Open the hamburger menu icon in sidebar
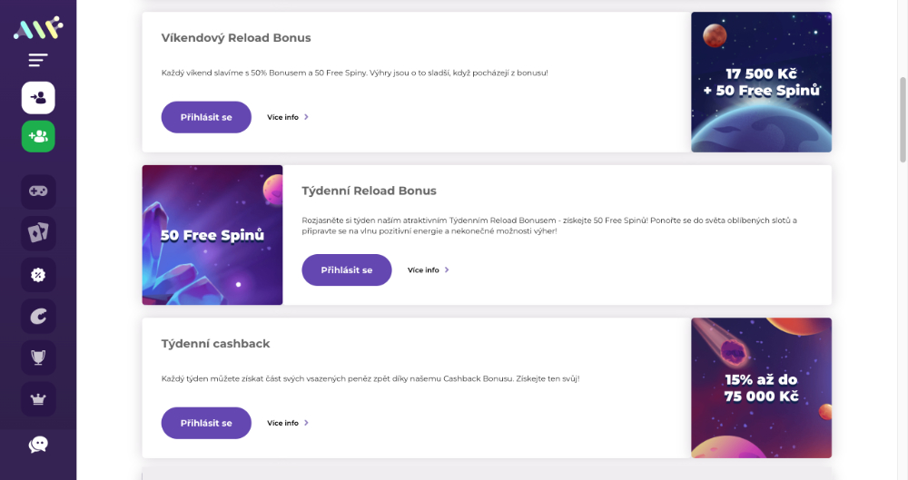Viewport: 908px width, 480px height. pos(38,60)
